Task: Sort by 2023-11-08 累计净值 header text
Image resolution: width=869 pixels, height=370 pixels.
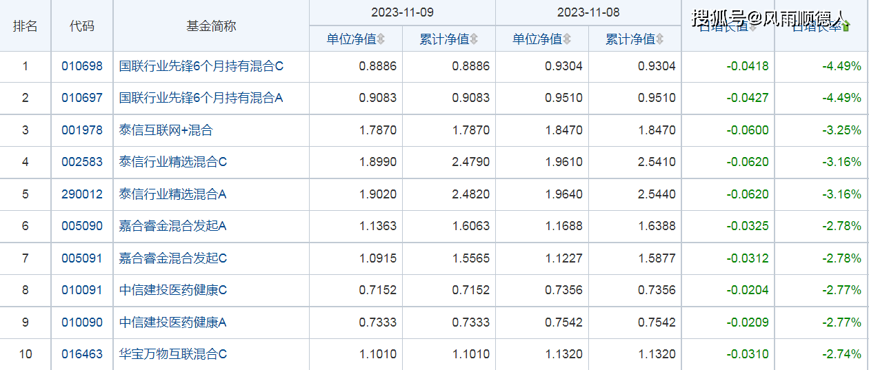Action: coord(630,39)
